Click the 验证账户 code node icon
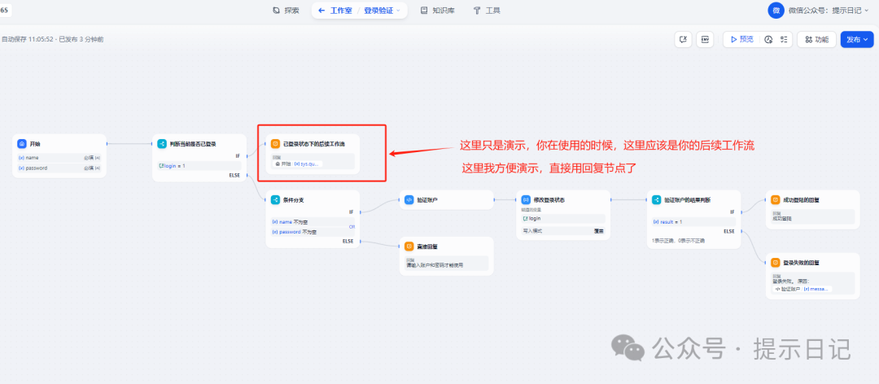This screenshot has width=879, height=384. (409, 199)
